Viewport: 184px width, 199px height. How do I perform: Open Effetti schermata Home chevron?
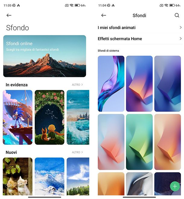(181, 38)
